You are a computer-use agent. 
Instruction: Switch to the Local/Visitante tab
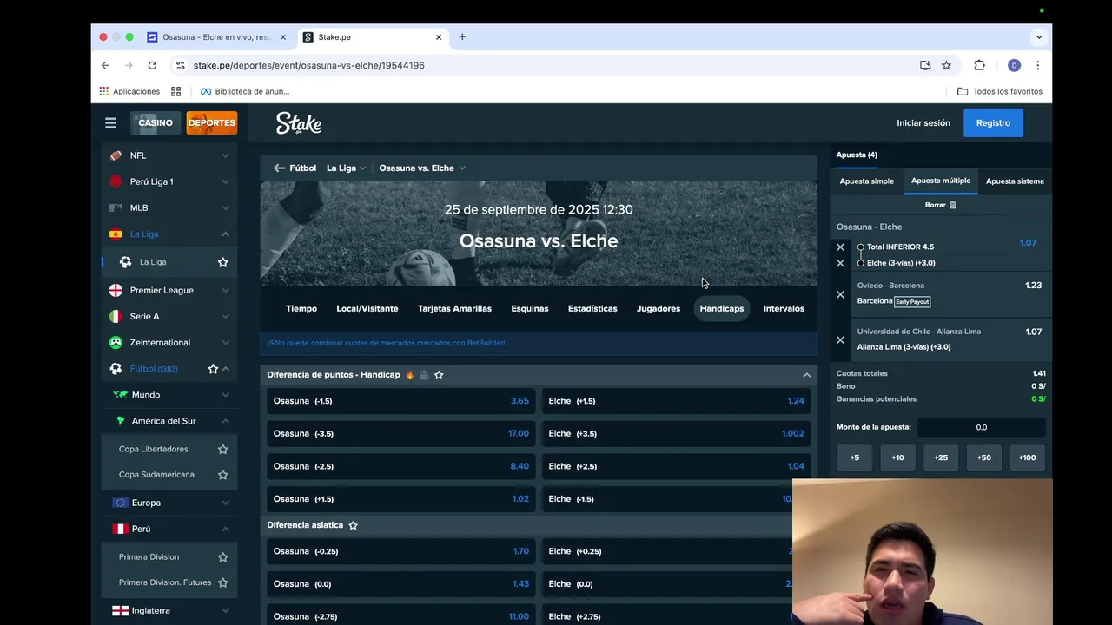(367, 309)
